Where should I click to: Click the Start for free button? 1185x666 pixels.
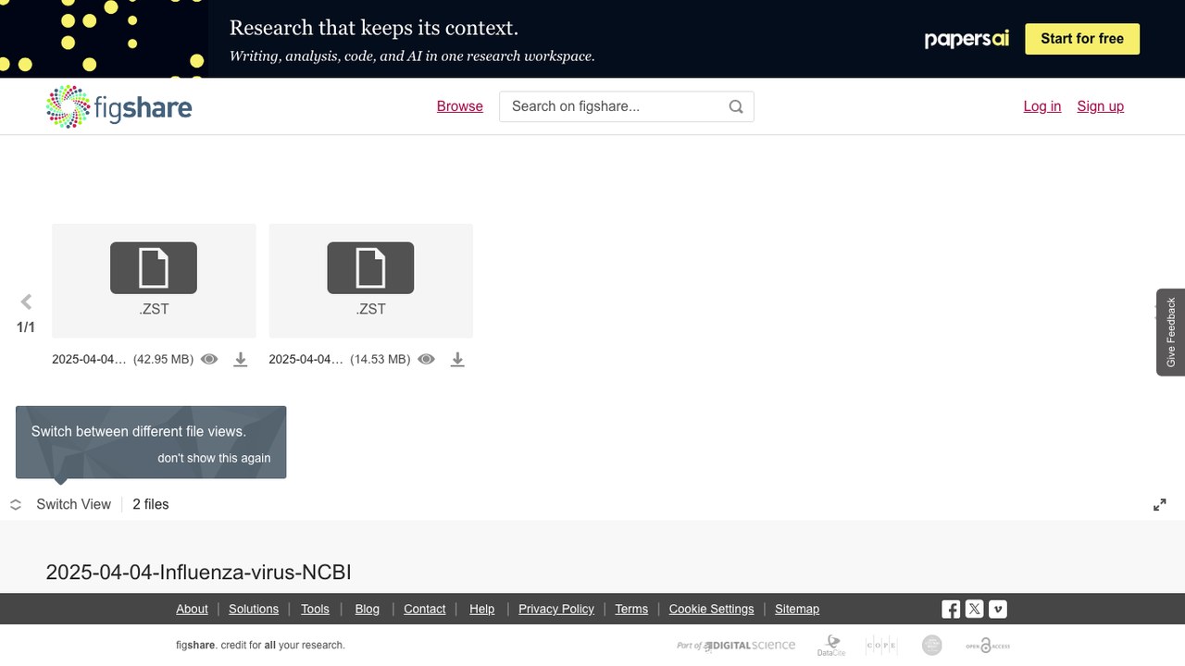coord(1082,39)
